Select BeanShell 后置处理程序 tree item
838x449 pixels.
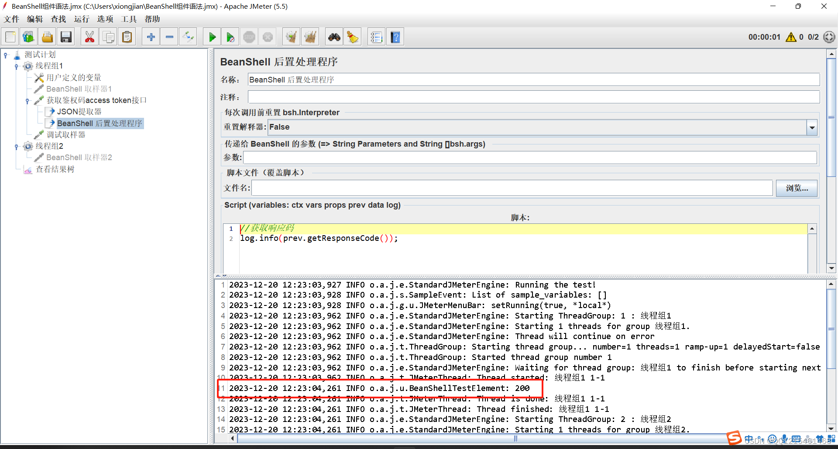coord(100,123)
